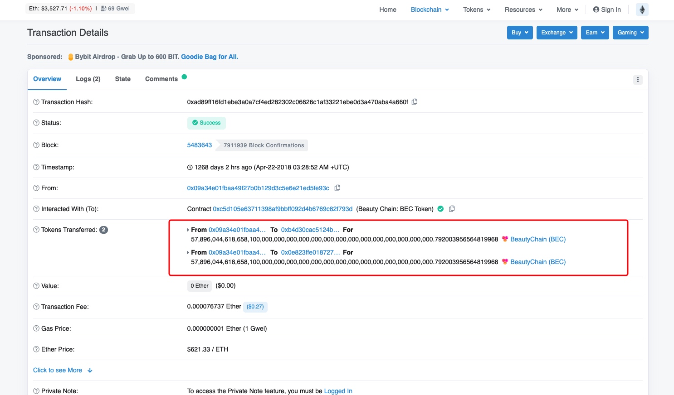This screenshot has height=395, width=674.
Task: Open the BeautyChain (BEC) link in second transfer
Action: (538, 262)
